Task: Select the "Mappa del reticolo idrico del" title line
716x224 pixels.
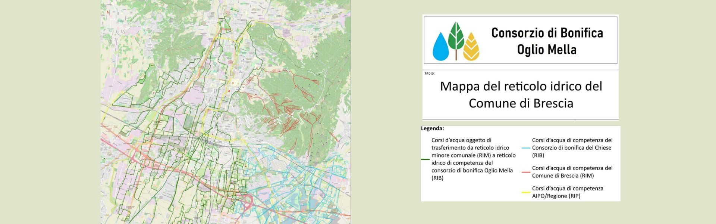Action: [521, 86]
